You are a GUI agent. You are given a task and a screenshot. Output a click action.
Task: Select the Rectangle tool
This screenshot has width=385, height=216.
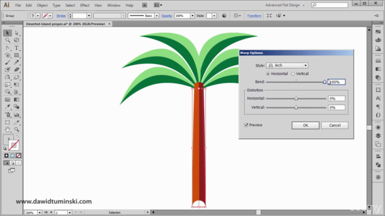pyautogui.click(x=16, y=55)
